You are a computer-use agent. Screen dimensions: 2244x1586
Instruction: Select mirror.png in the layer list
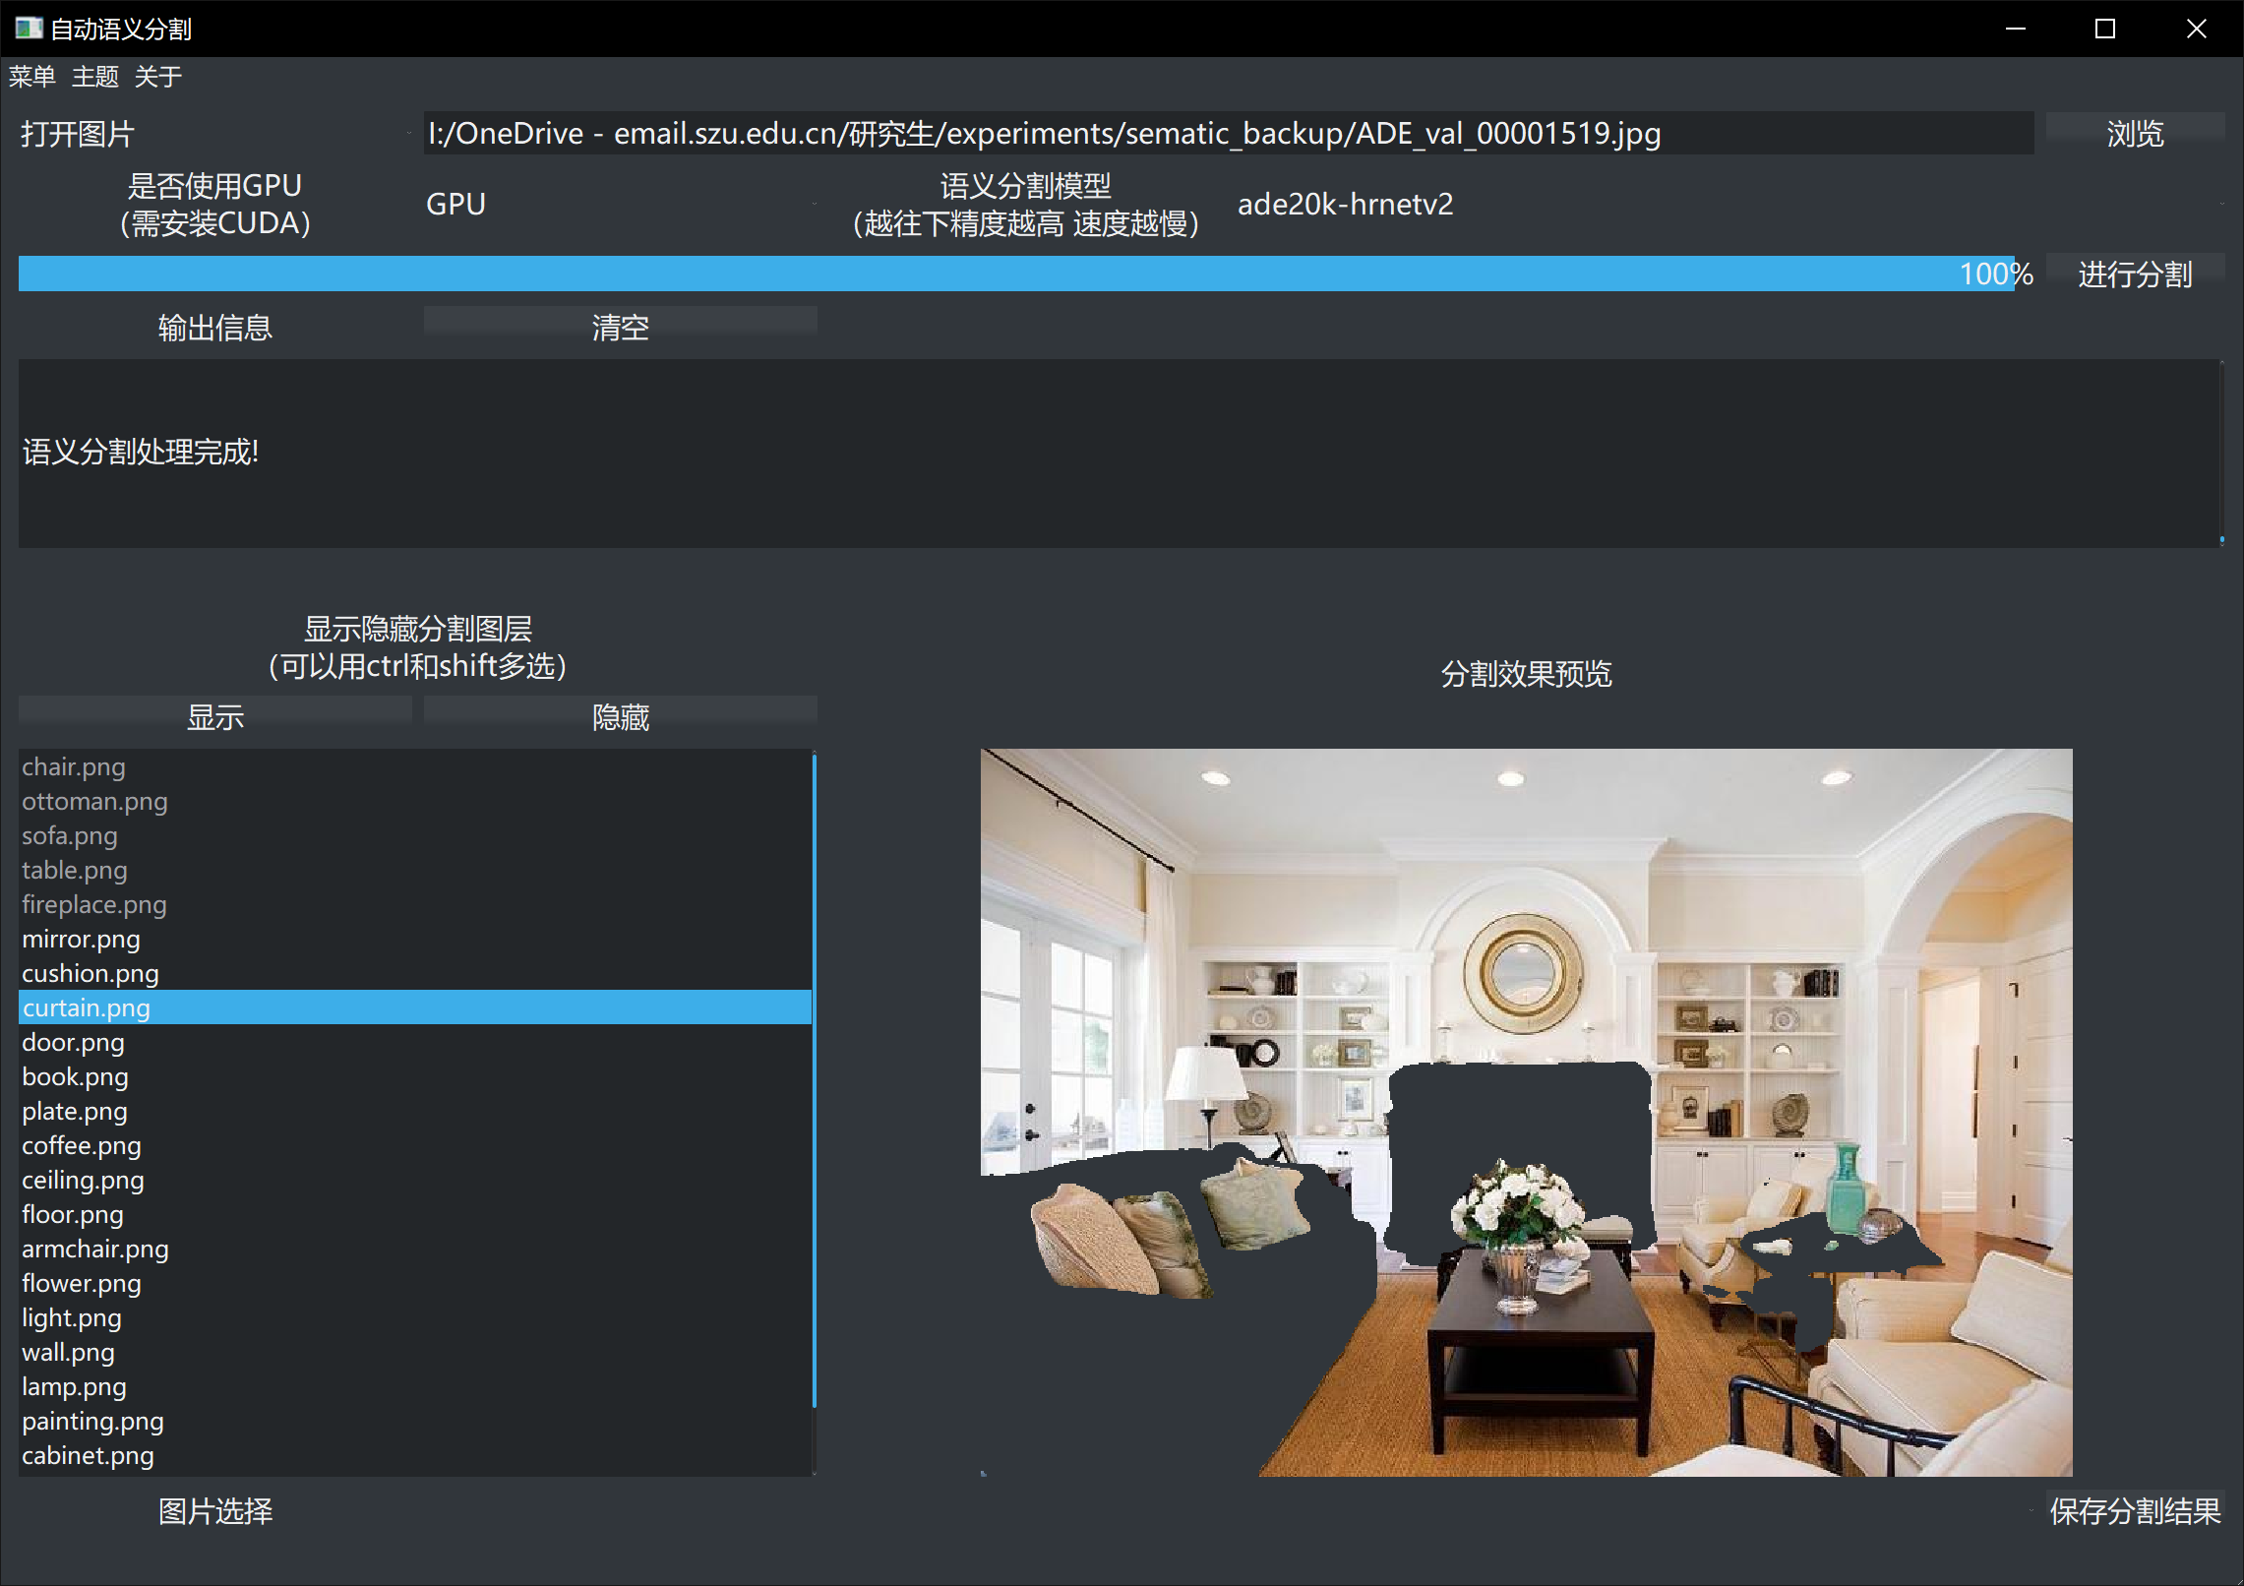82,940
